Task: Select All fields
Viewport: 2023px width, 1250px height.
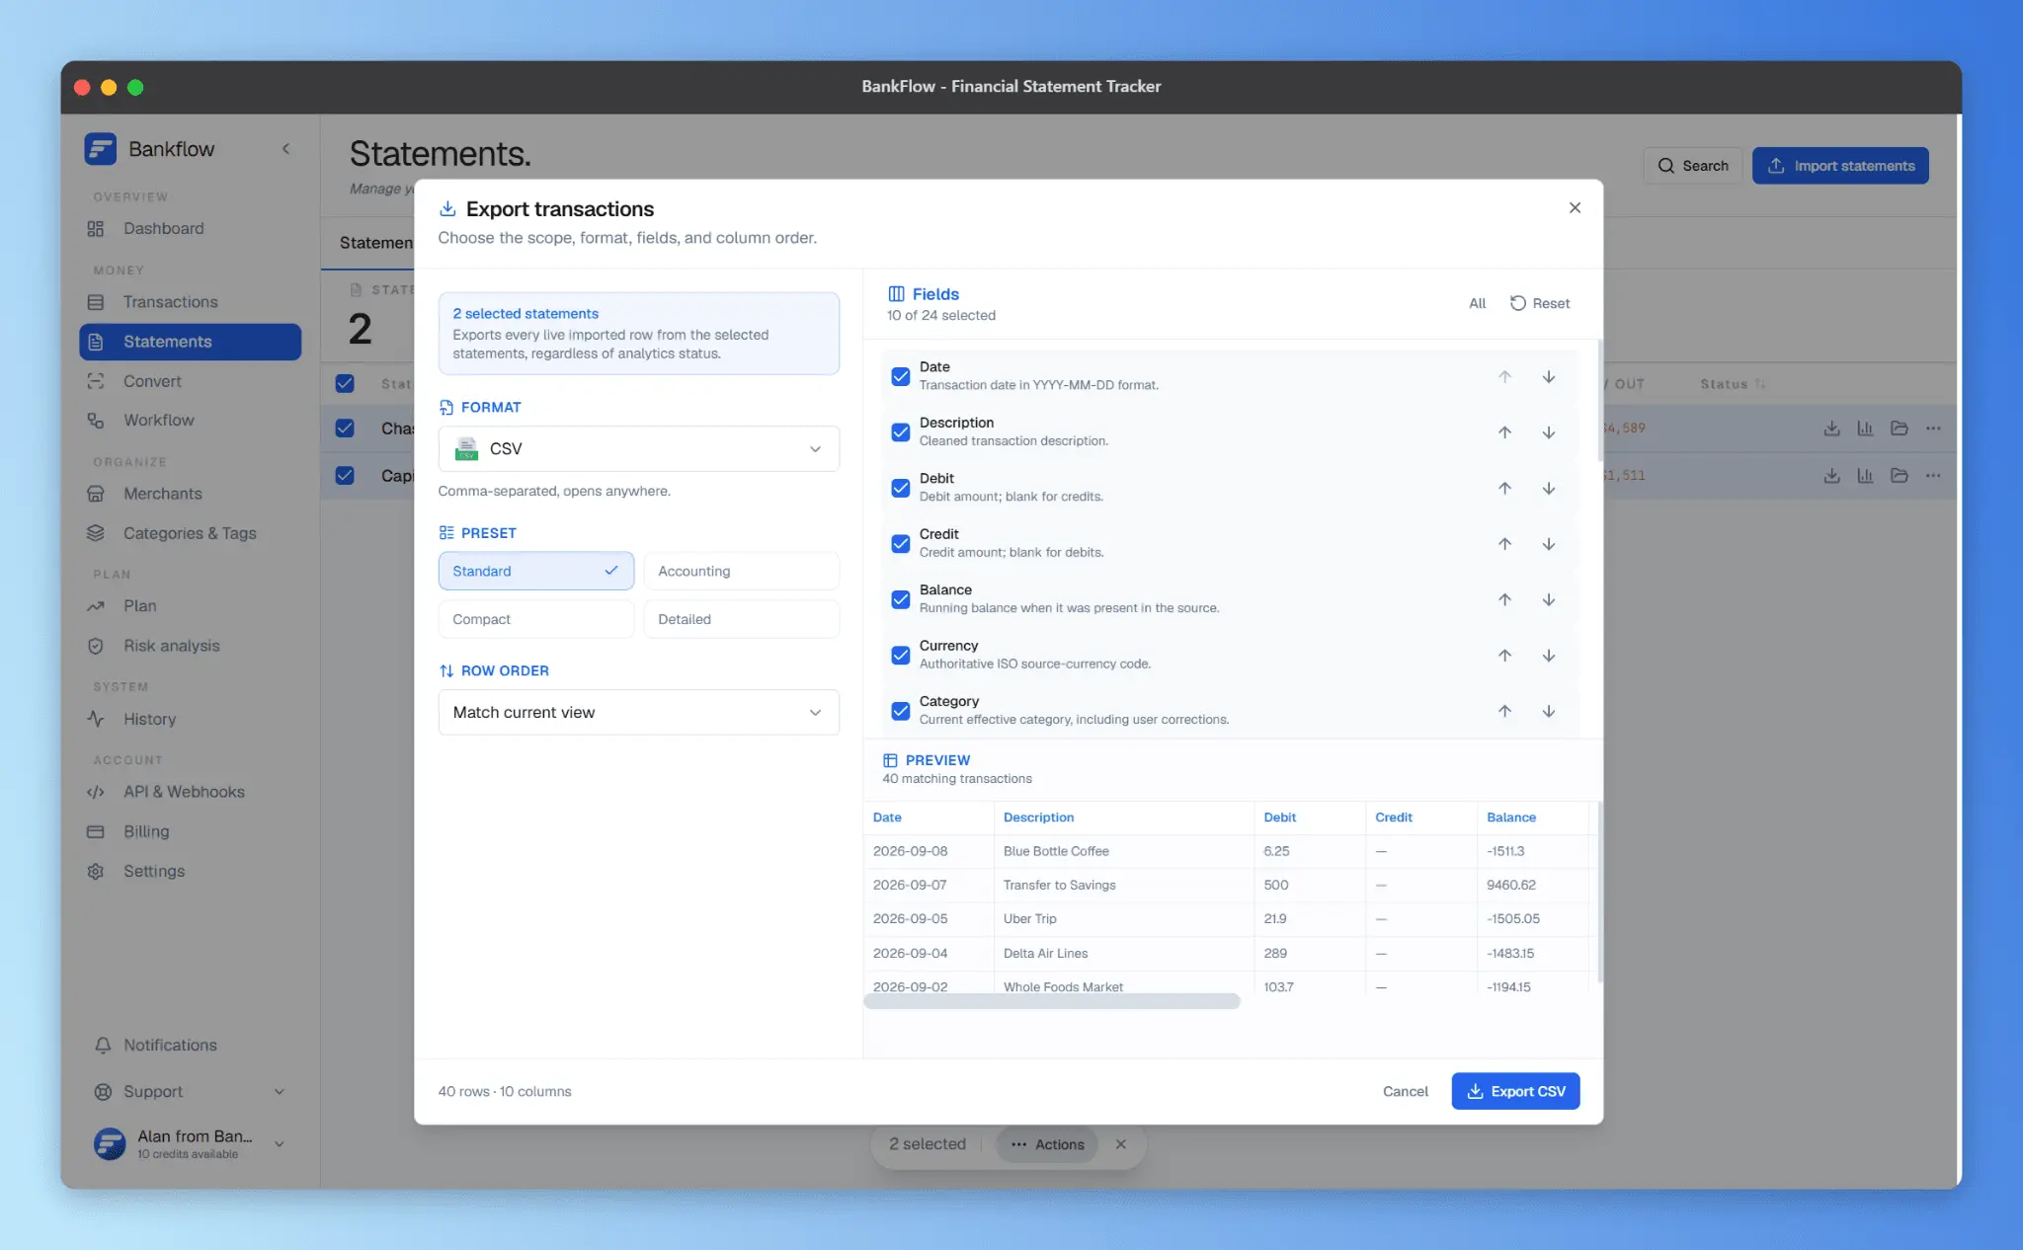Action: tap(1477, 303)
